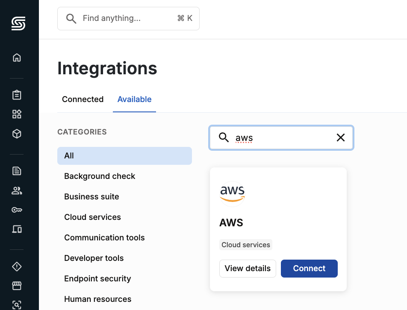Open the document icon in sidebar
Viewport: 407px width, 310px height.
[x=17, y=171]
